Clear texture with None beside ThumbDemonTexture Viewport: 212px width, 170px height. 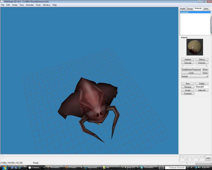(x=205, y=69)
